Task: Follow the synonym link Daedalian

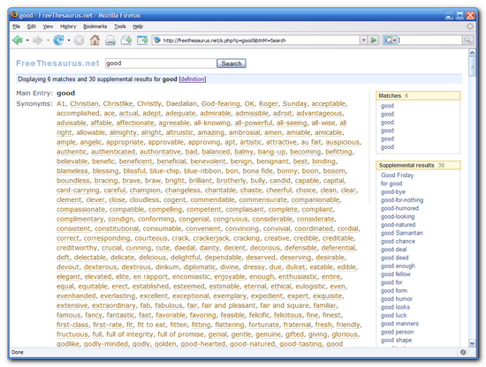Action: point(181,104)
